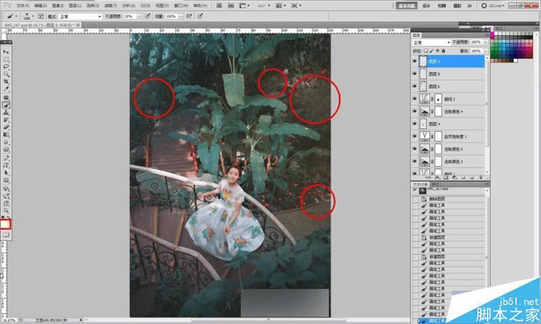Open the brush 模式 blend mode dropdown
The image size is (541, 324).
80,16
